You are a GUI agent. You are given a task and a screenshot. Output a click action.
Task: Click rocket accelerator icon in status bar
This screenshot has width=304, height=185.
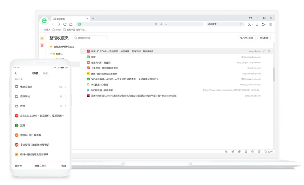(233, 152)
